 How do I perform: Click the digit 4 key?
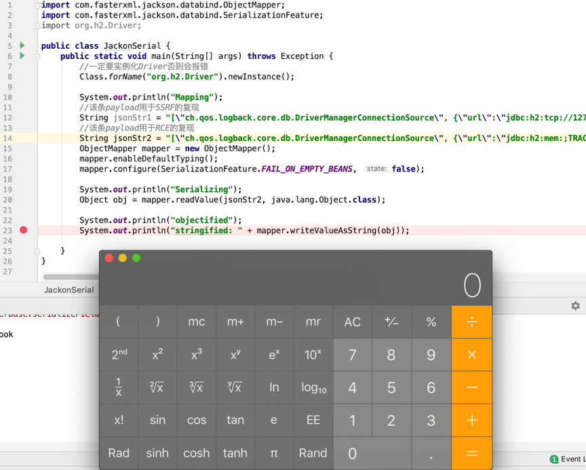click(x=353, y=387)
